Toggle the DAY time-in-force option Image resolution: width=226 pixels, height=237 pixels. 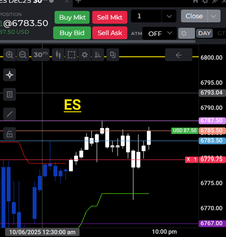click(x=204, y=33)
